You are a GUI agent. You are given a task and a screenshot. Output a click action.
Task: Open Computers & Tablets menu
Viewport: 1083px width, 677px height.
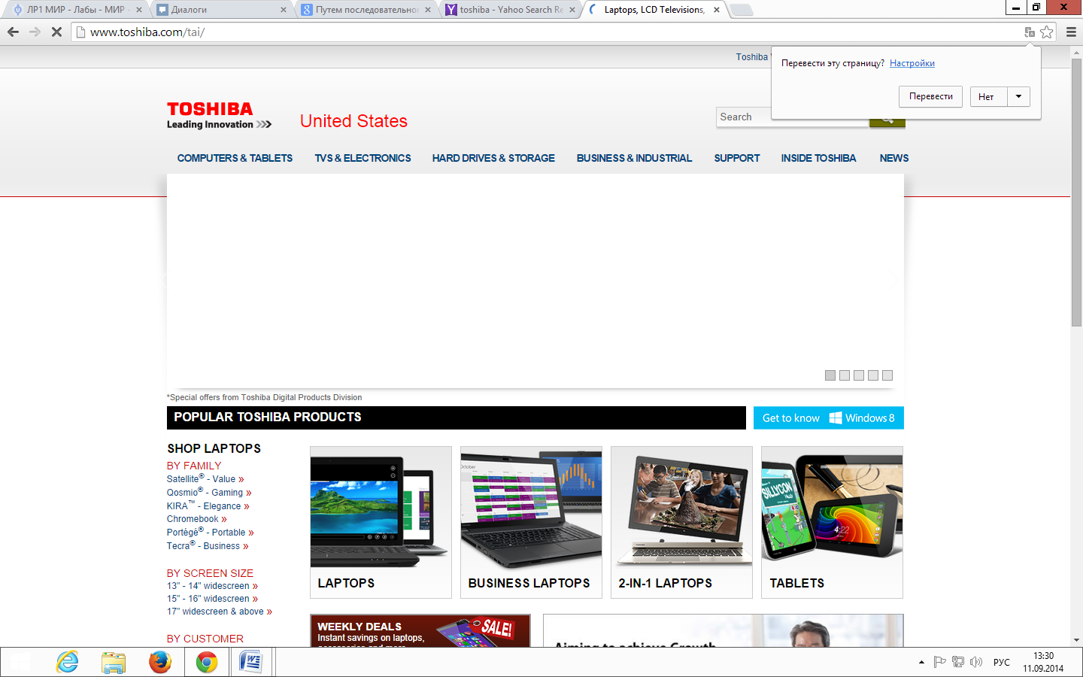tap(235, 158)
